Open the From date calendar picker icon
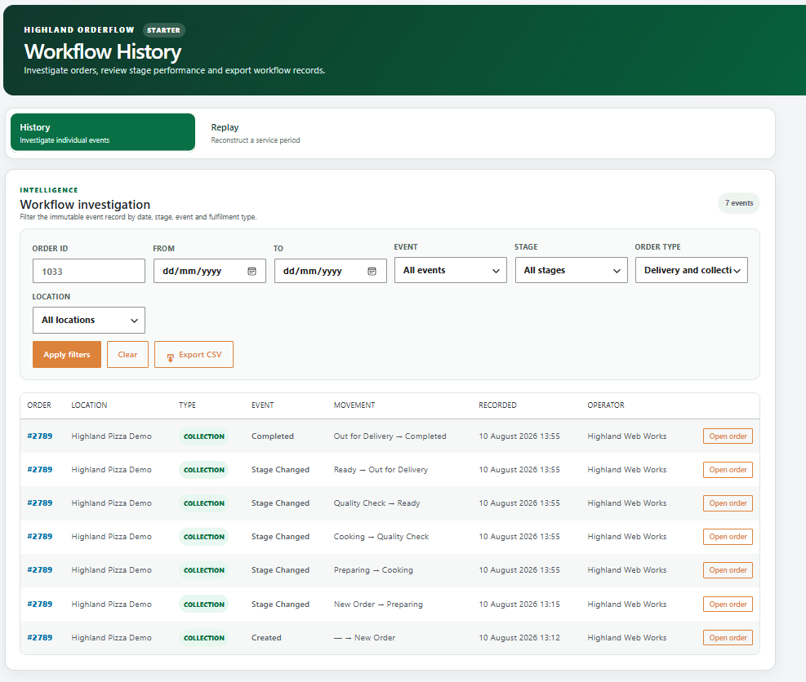Screen dimensions: 806x682 pyautogui.click(x=252, y=271)
